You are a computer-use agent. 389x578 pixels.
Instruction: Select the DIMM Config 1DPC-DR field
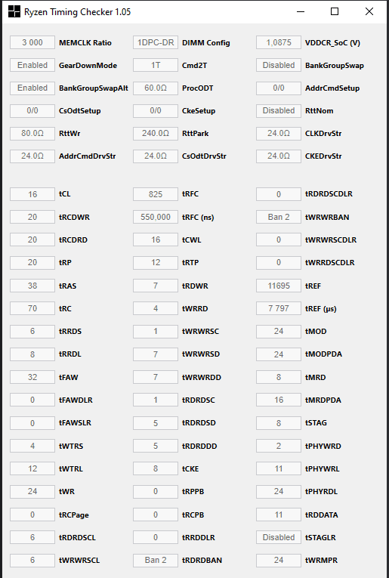[x=156, y=42]
